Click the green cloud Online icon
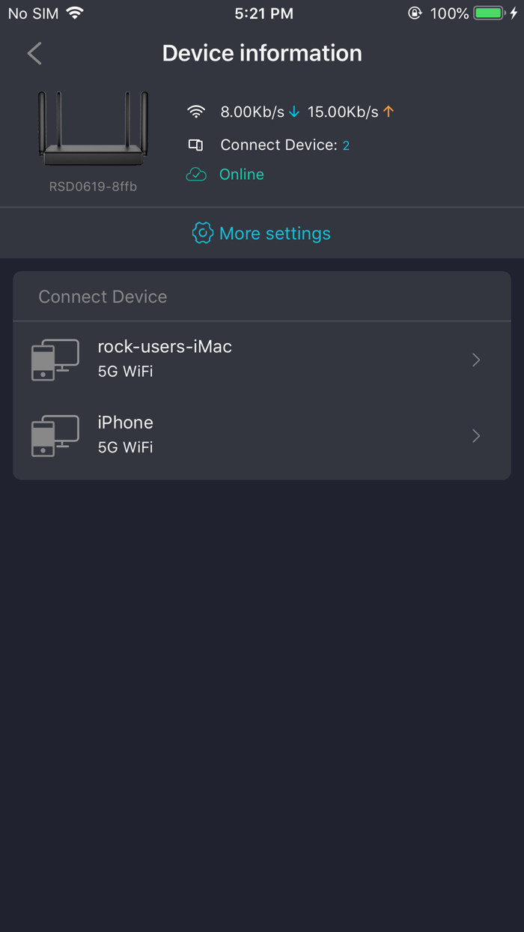This screenshot has height=932, width=524. (195, 173)
